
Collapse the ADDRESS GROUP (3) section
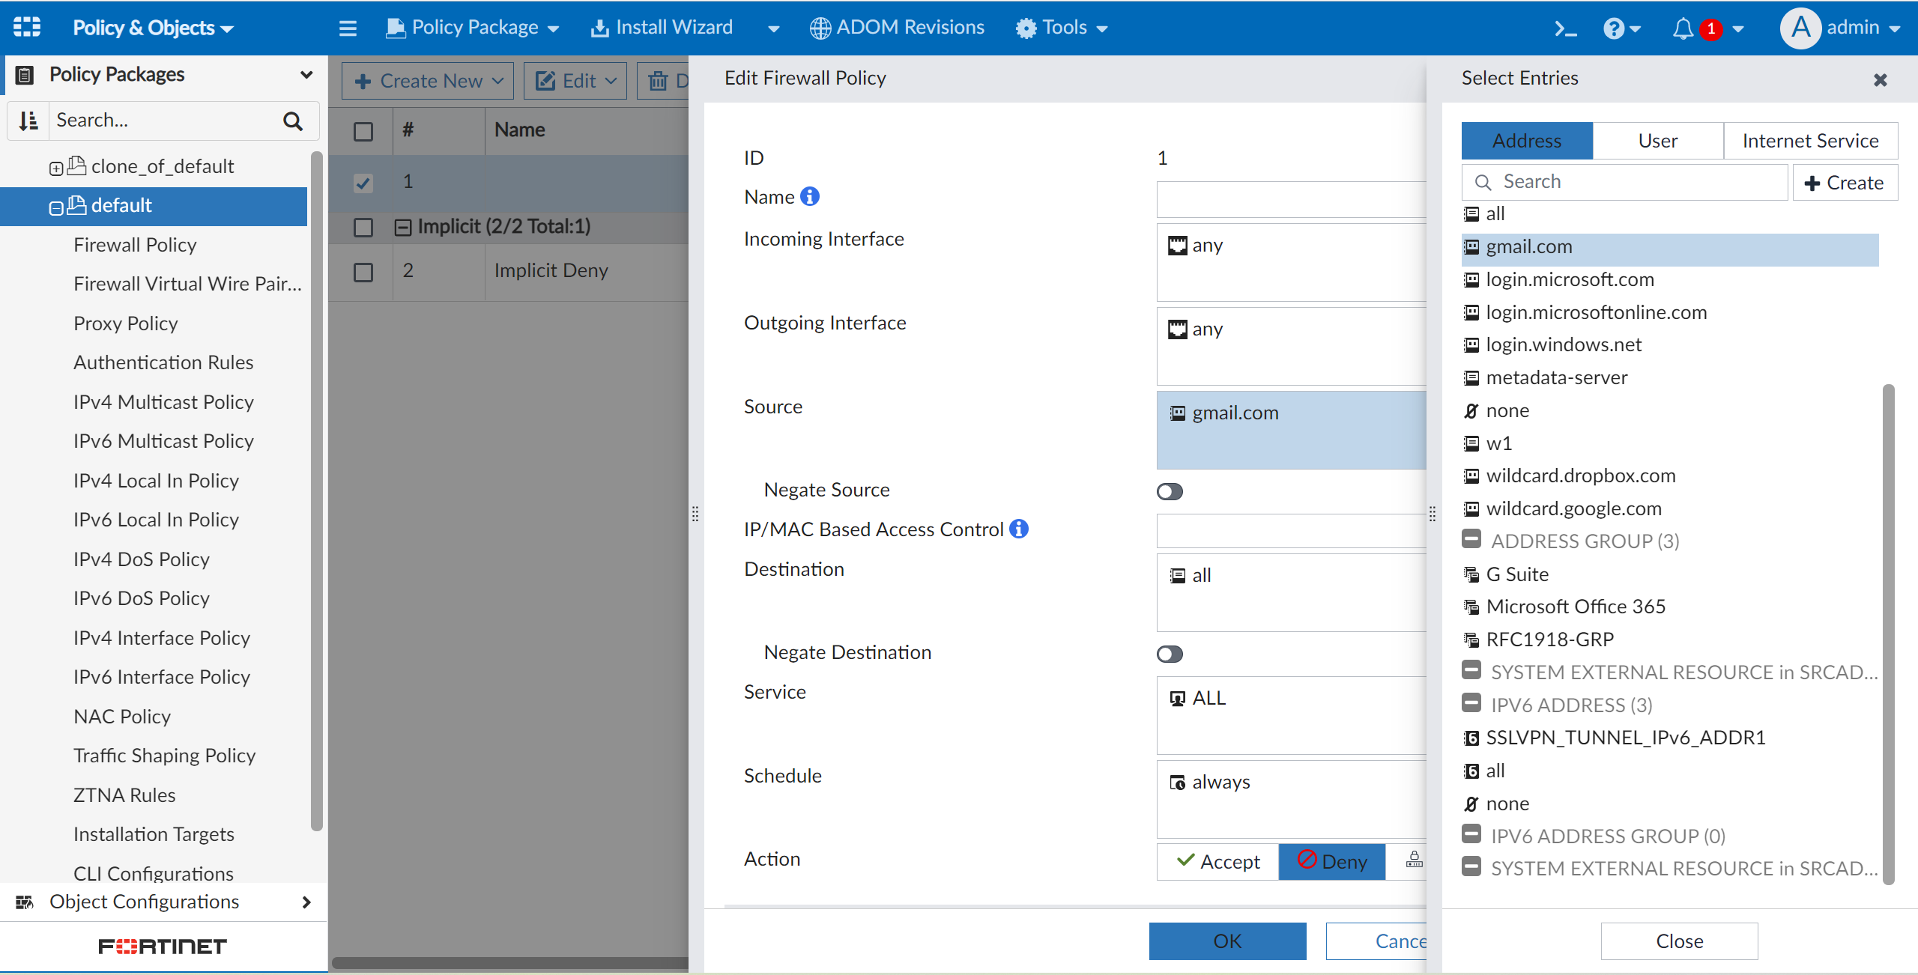pyautogui.click(x=1471, y=540)
